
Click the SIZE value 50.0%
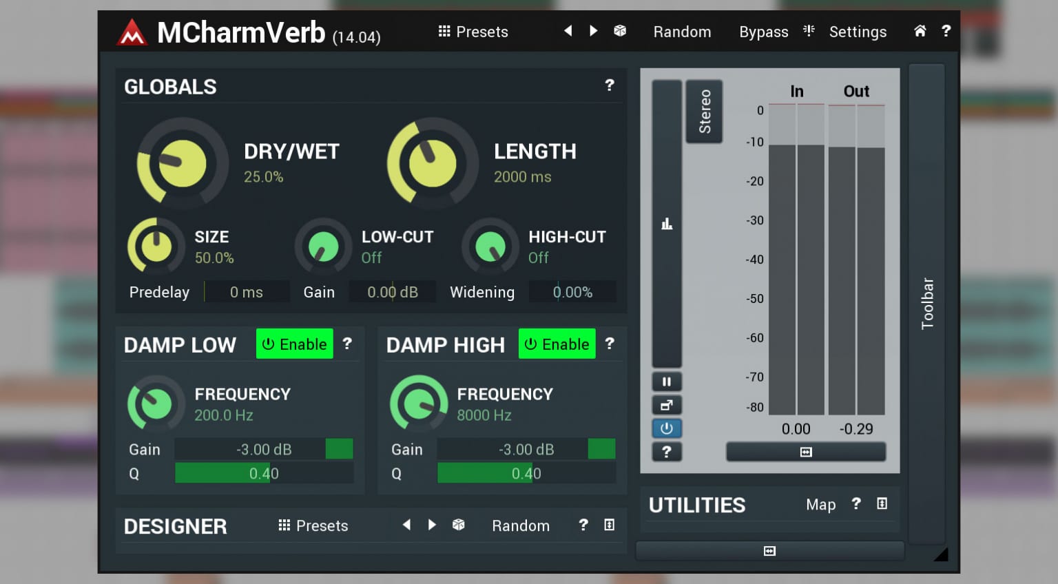pyautogui.click(x=214, y=258)
